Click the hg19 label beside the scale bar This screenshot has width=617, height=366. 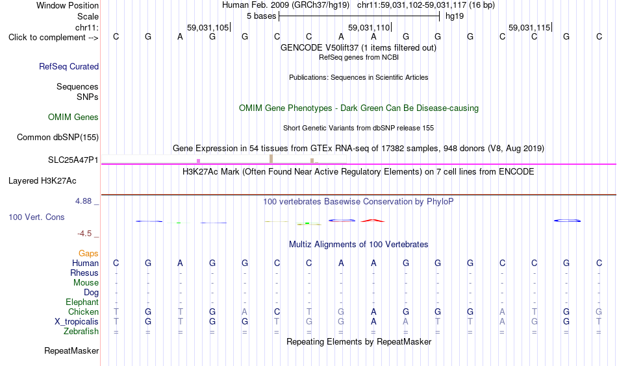tap(455, 16)
